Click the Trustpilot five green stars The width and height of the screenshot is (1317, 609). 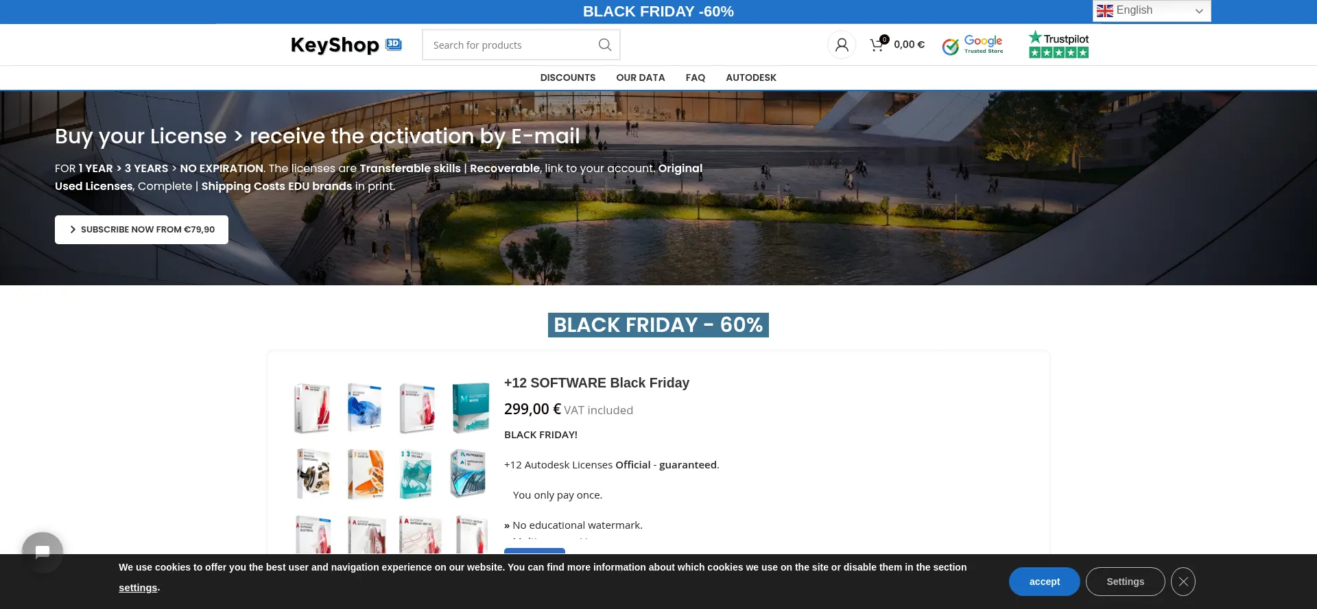coord(1058,53)
